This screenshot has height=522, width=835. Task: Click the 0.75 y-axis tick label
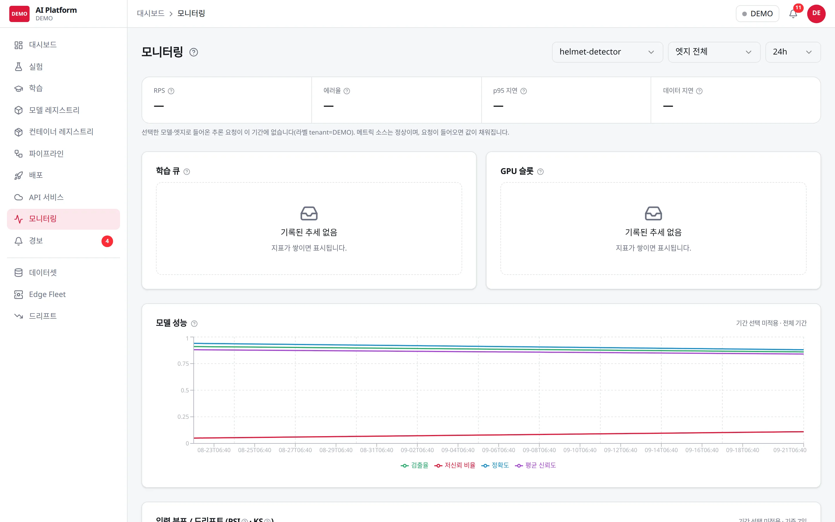pos(183,364)
